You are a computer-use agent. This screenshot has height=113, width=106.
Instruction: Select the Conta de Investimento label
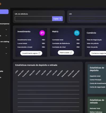[98, 83]
